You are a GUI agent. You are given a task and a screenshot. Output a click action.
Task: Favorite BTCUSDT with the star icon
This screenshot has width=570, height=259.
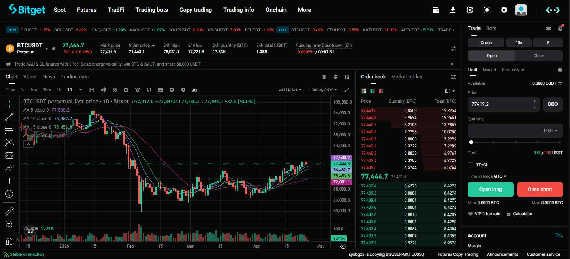[54, 48]
